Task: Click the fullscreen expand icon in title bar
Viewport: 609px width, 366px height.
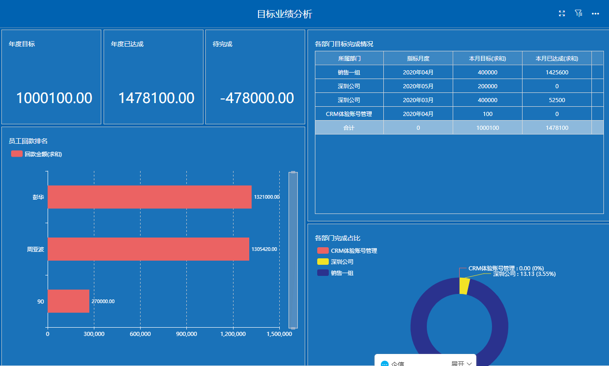Action: tap(561, 13)
